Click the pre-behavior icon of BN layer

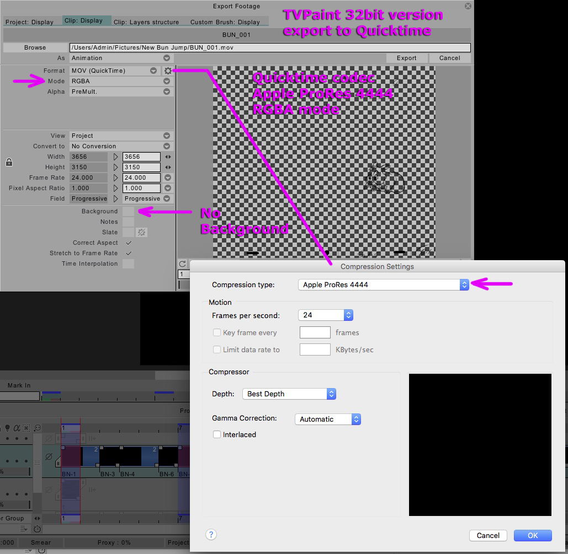pos(49,457)
